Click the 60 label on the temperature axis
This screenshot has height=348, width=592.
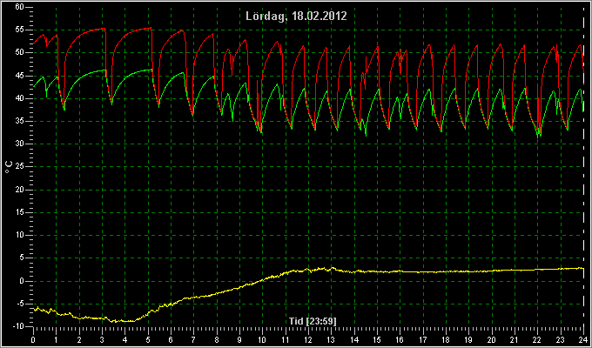tap(20, 7)
